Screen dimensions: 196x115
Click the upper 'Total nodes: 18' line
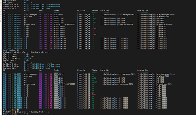(11, 50)
